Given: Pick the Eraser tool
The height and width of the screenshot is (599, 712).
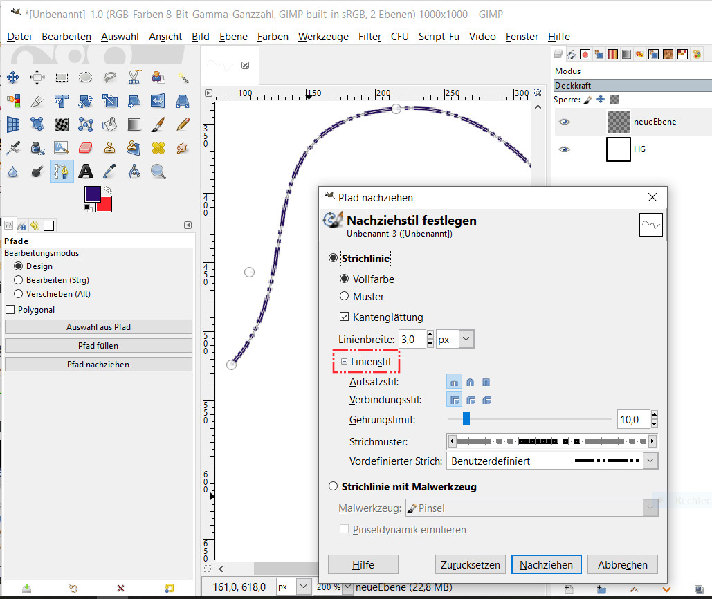Looking at the screenshot, I should point(86,147).
